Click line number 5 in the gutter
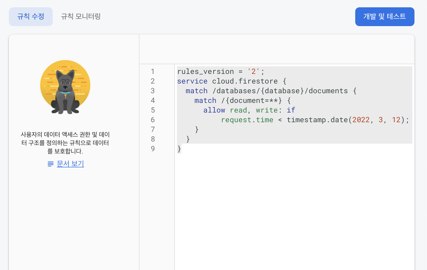 (x=153, y=110)
